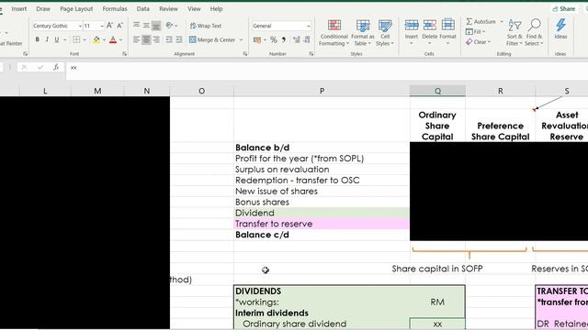
Task: Toggle bottom vertical alignment
Action: point(156,26)
